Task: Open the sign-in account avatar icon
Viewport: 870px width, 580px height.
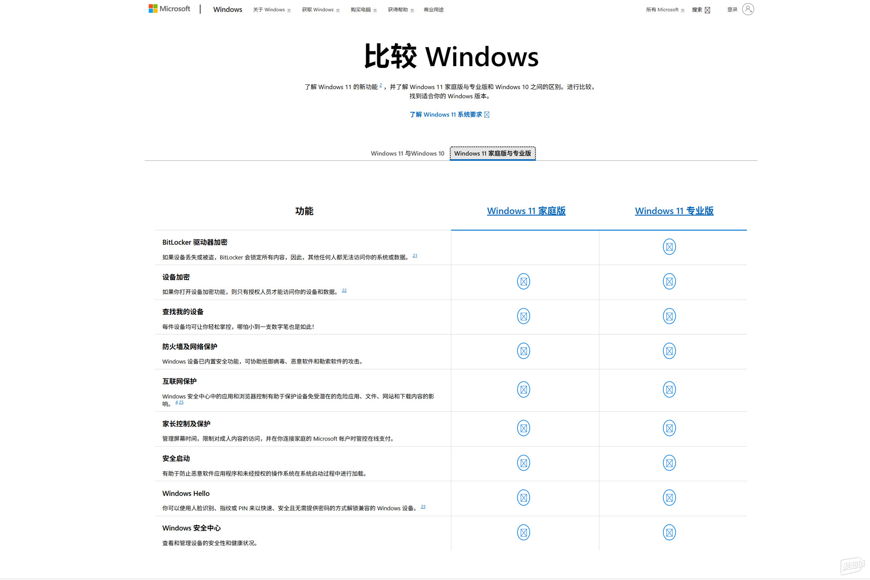Action: coord(748,9)
